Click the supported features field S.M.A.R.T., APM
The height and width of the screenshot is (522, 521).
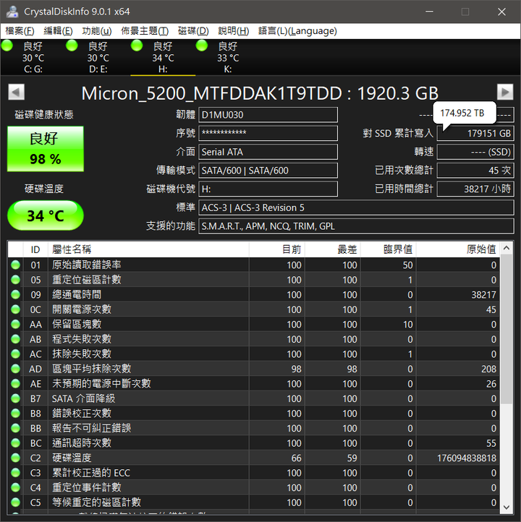356,226
